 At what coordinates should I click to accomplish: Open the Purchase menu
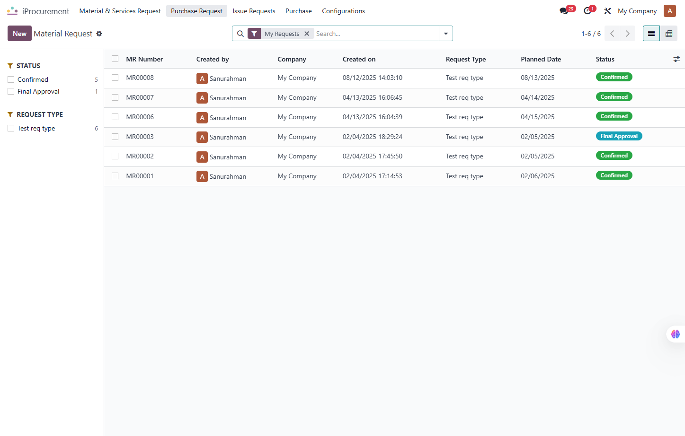tap(299, 11)
